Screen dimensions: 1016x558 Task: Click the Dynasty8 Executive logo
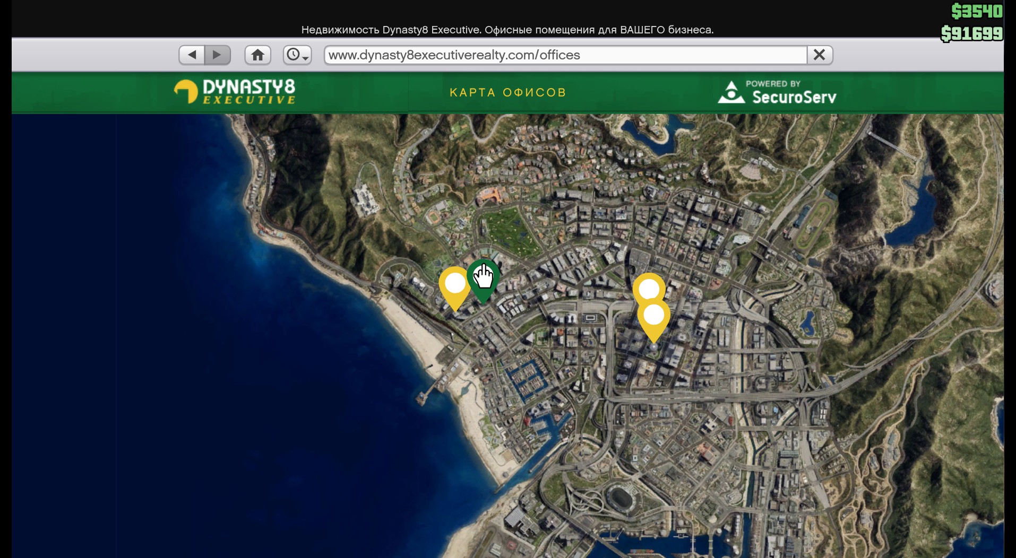(x=235, y=91)
